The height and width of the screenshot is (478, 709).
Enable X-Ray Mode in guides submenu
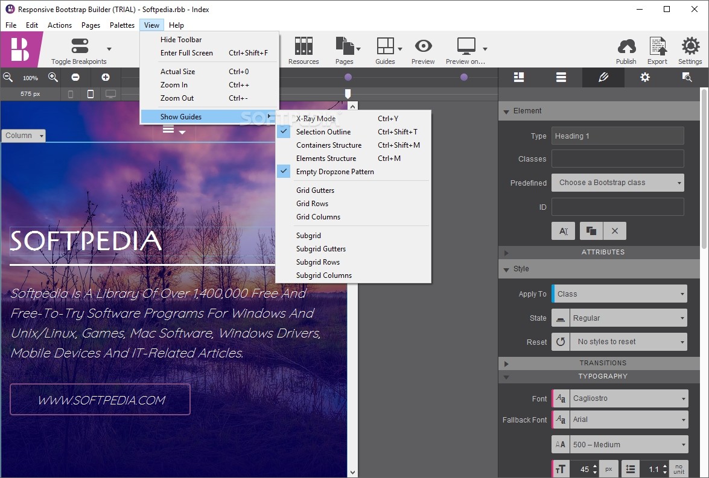316,119
